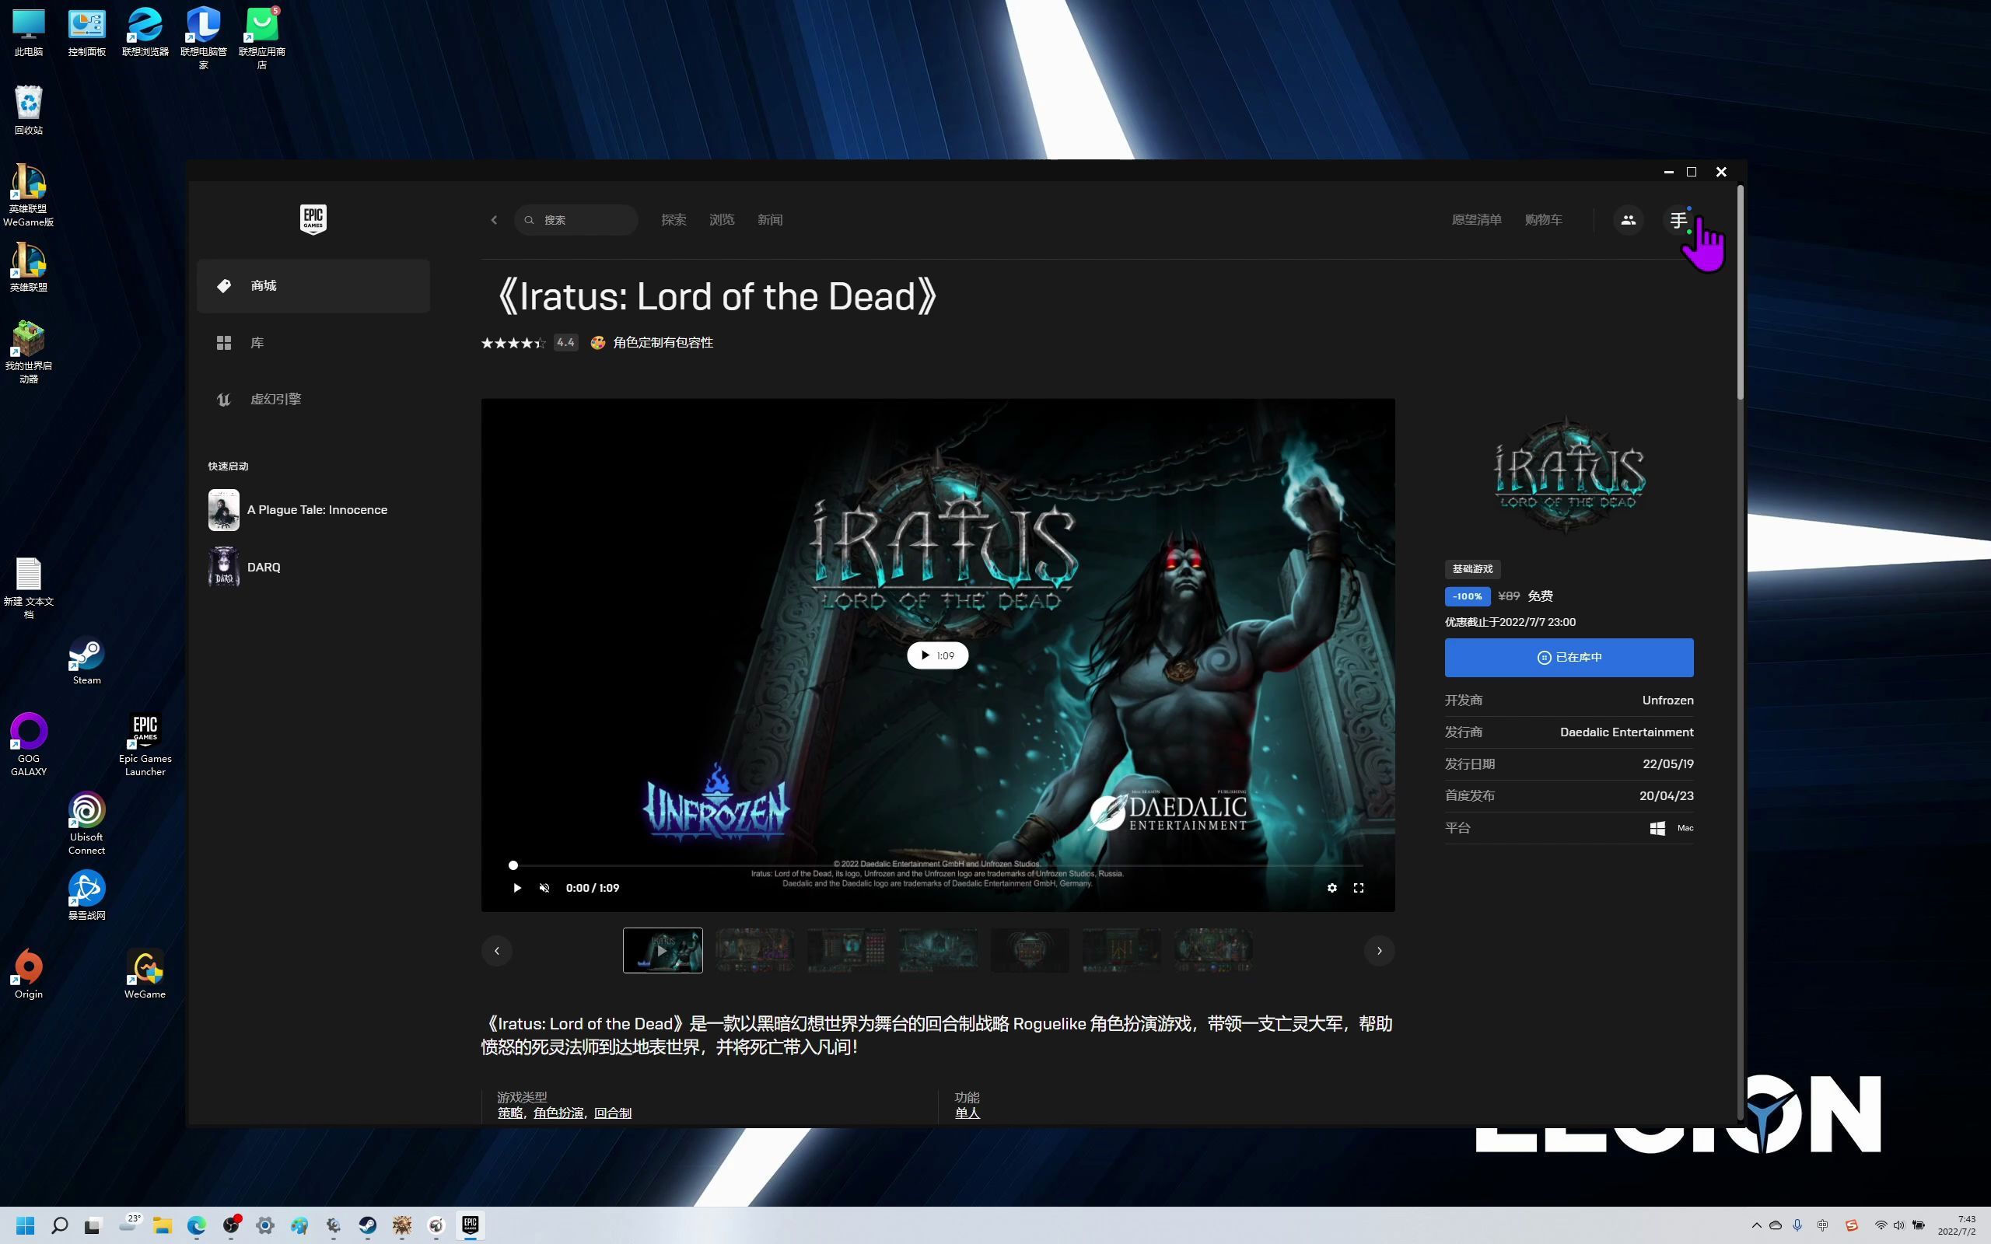Select the third screenshot thumbnail
This screenshot has width=1991, height=1244.
tap(845, 950)
